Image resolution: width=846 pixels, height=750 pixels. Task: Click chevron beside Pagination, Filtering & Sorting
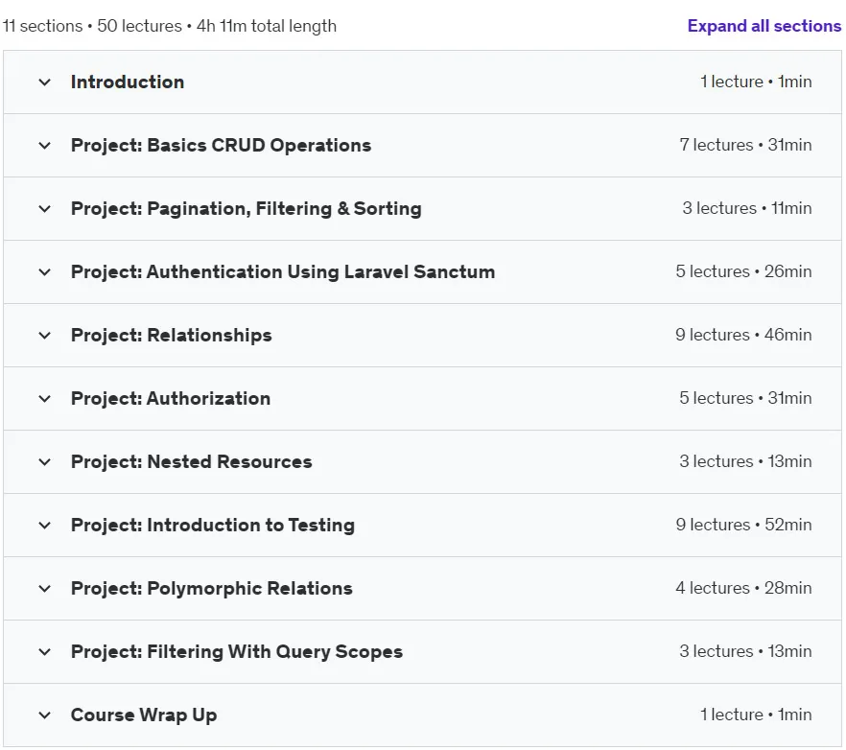(45, 209)
